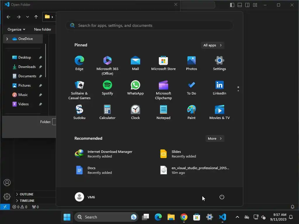Open VS Code Accounts icon
Image resolution: width=299 pixels, height=224 pixels.
[x=7, y=183]
